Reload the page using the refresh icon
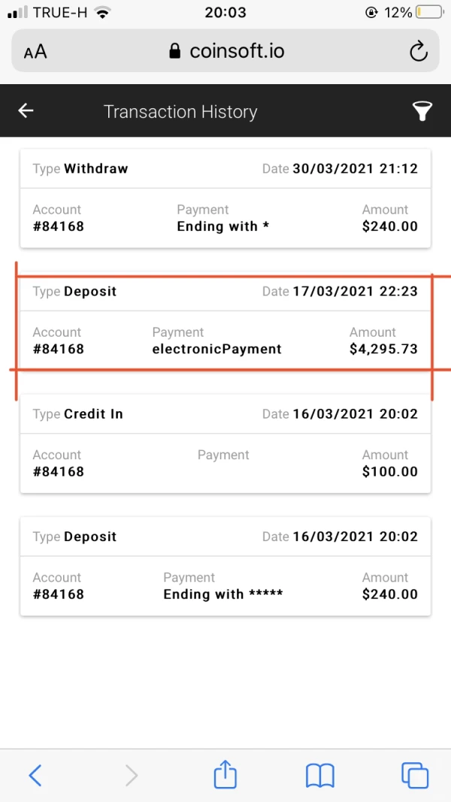This screenshot has width=451, height=802. click(x=418, y=51)
